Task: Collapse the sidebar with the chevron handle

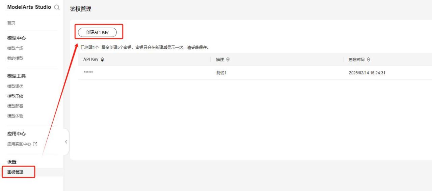Action: (66, 142)
